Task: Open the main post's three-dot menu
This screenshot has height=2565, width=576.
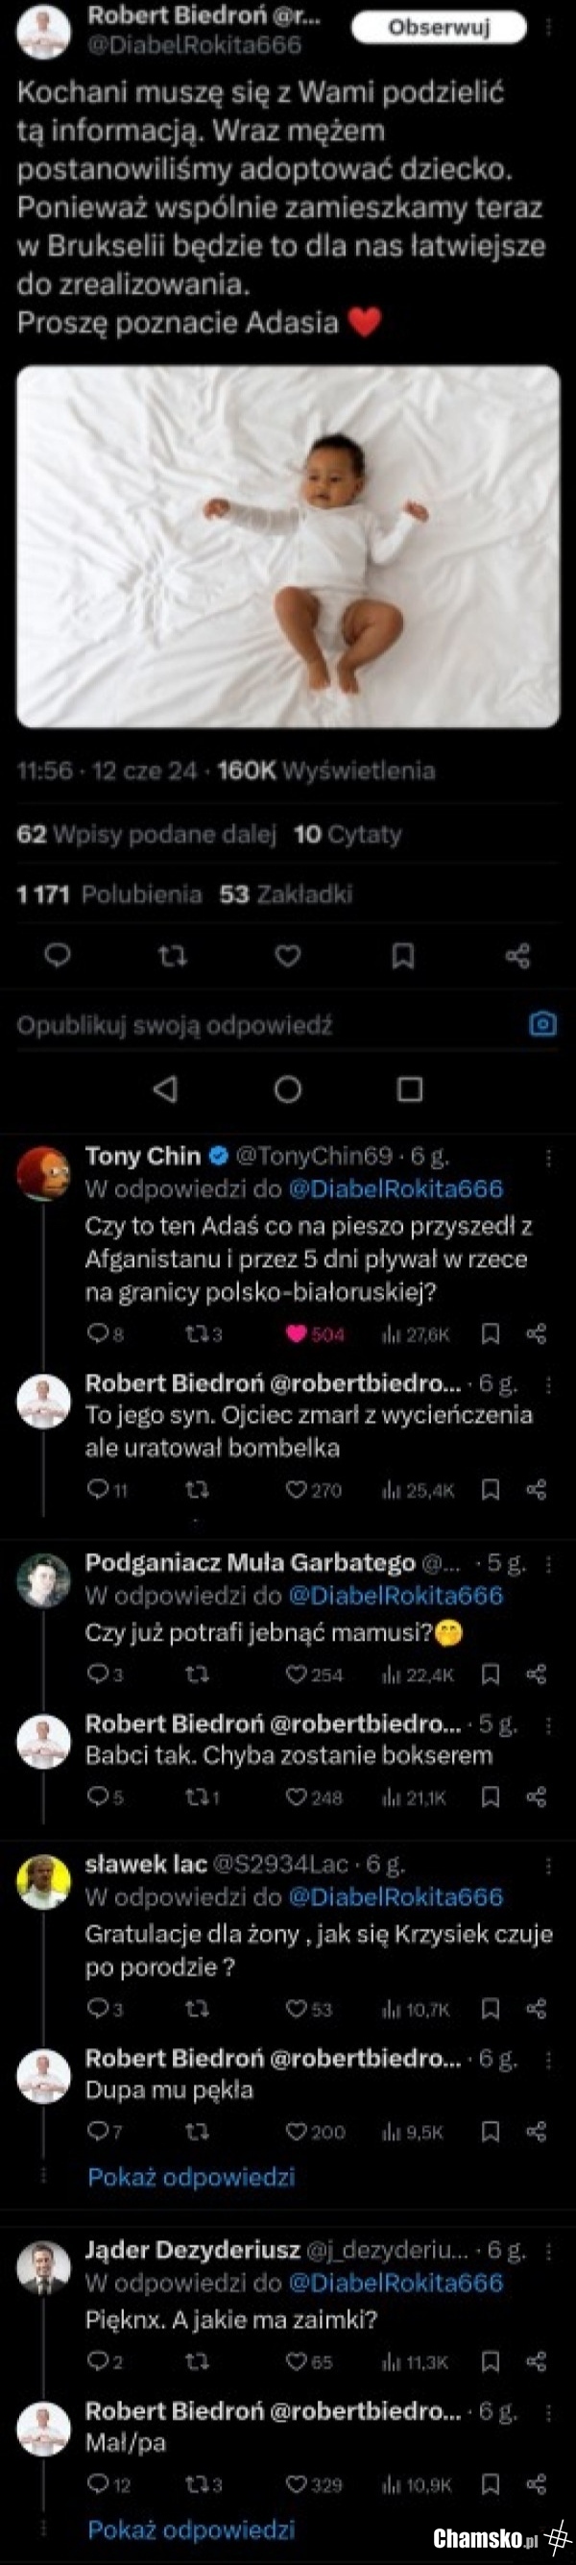Action: pyautogui.click(x=548, y=28)
